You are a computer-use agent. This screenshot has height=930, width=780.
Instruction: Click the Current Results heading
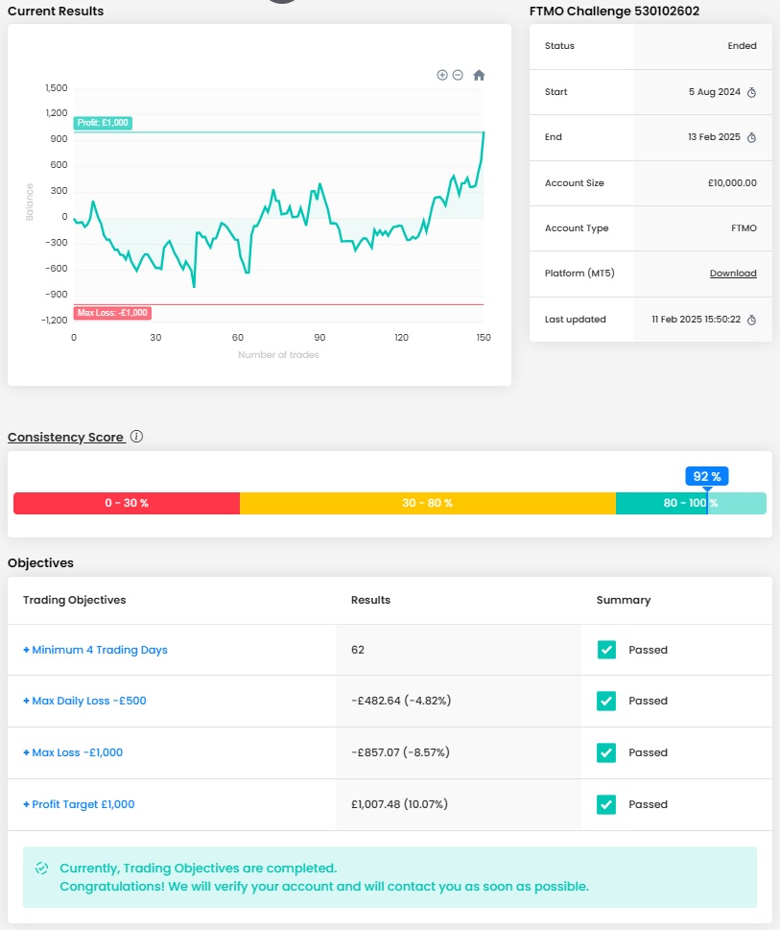pos(56,12)
